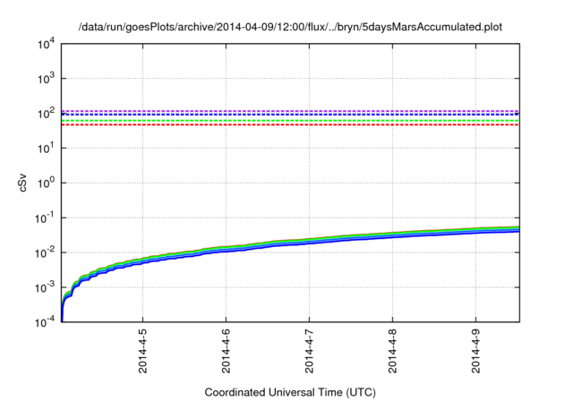Click the 2014-4-7 date label
The height and width of the screenshot is (401, 573).
[309, 351]
